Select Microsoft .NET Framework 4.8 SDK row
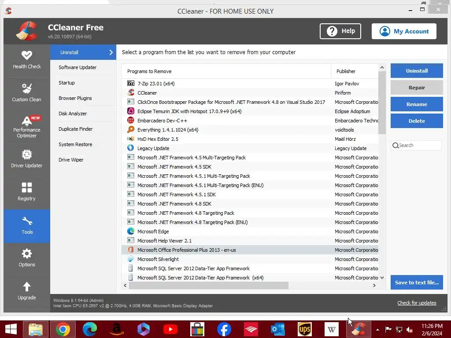Screen dimensions: 451x338 (x=250, y=203)
